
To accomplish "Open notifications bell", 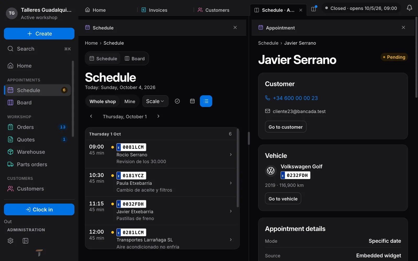I will 409,8.
